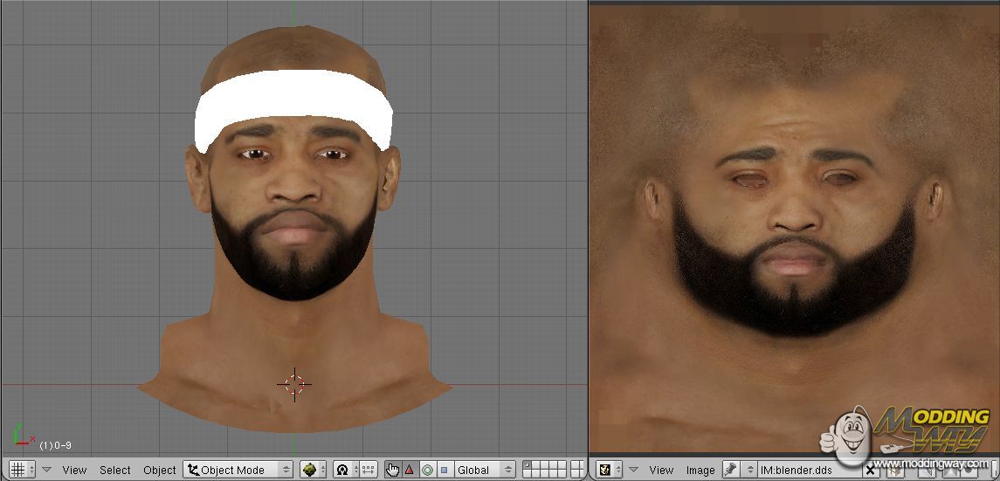This screenshot has width=1000, height=481.
Task: Toggle move object centers only button
Action: (369, 470)
